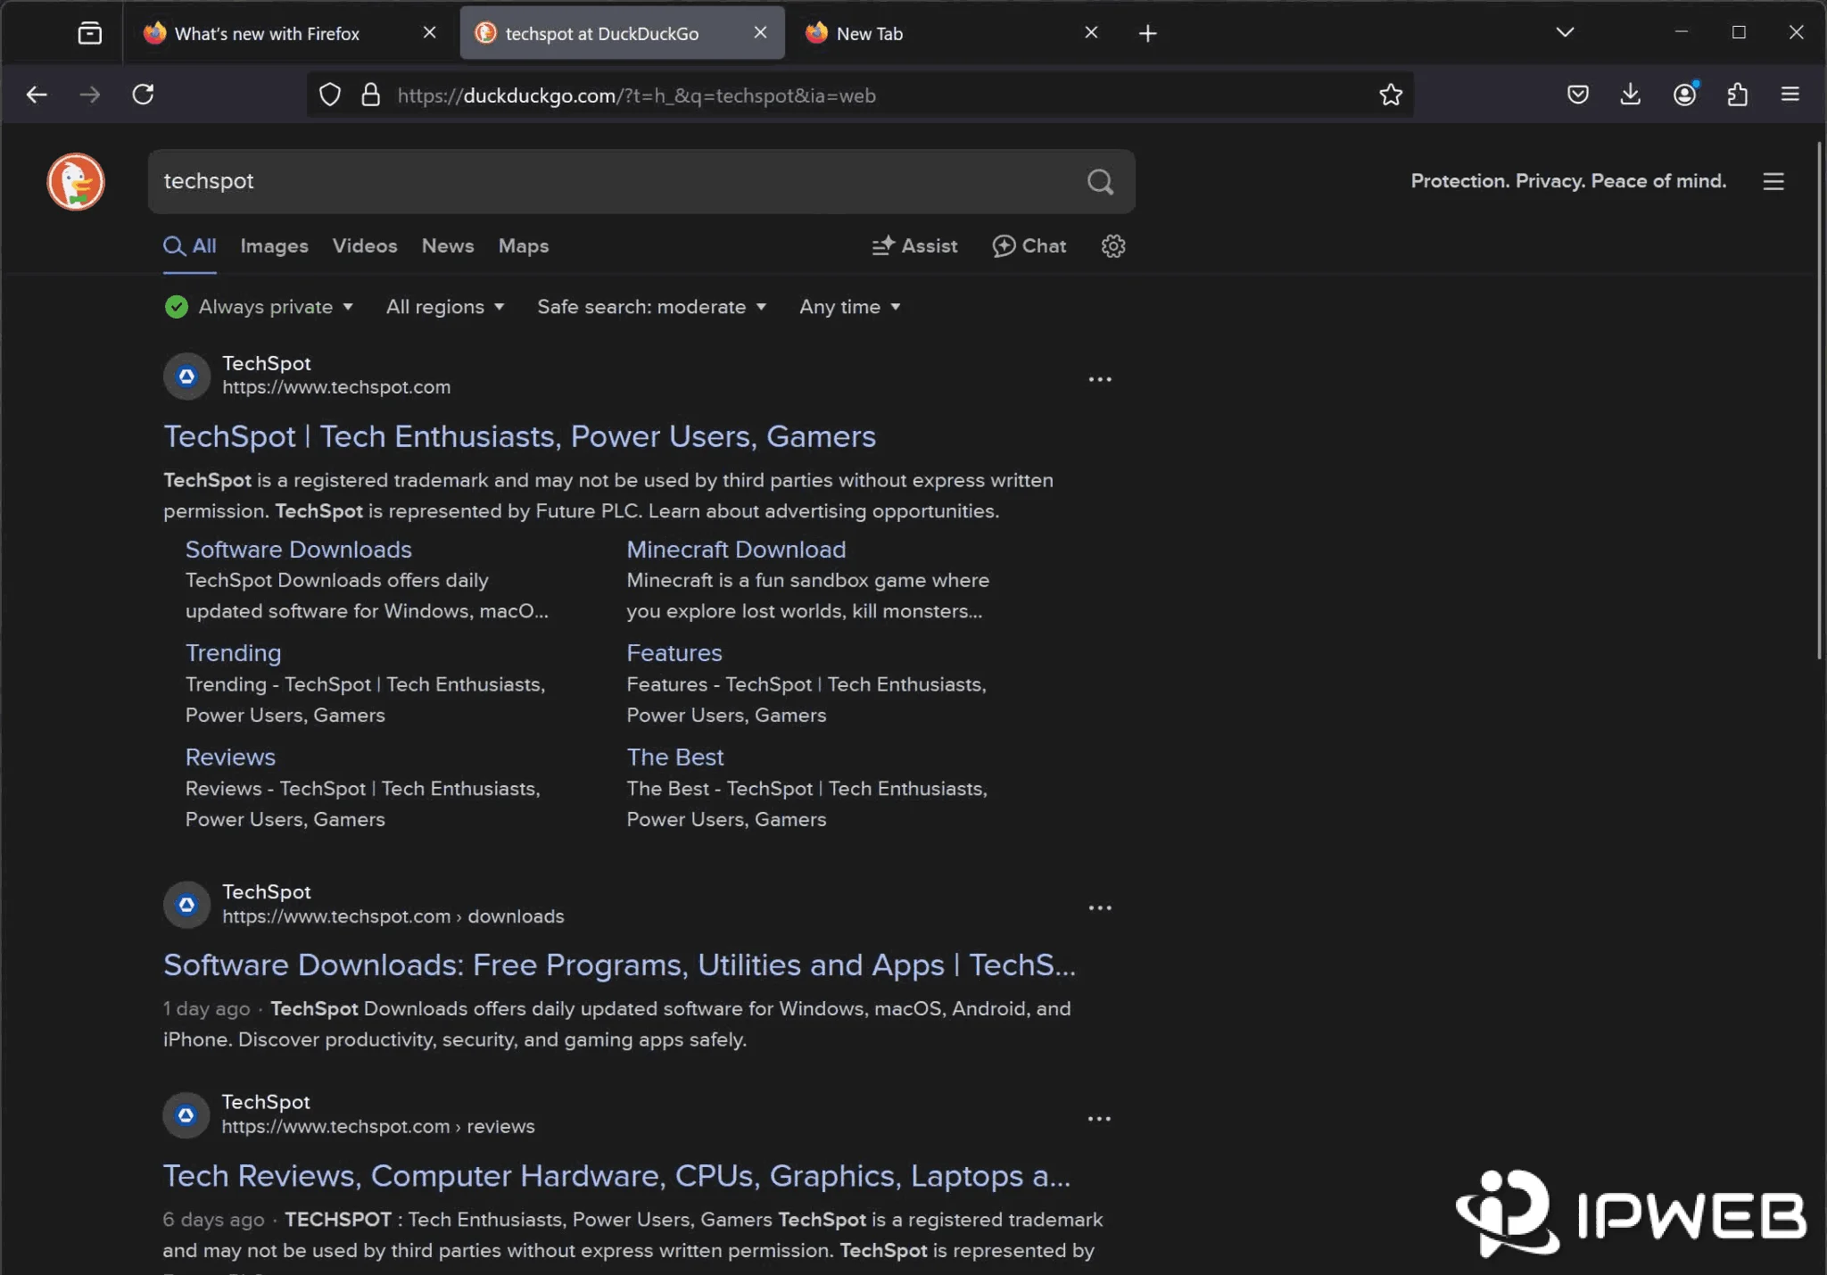This screenshot has width=1827, height=1275.
Task: Open Safe search: moderate dropdown
Action: [x=652, y=307]
